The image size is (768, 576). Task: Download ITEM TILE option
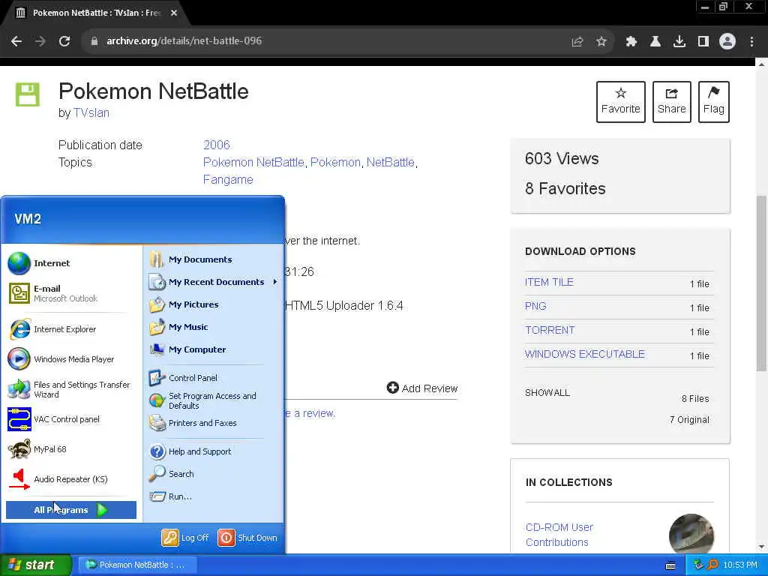coord(549,282)
